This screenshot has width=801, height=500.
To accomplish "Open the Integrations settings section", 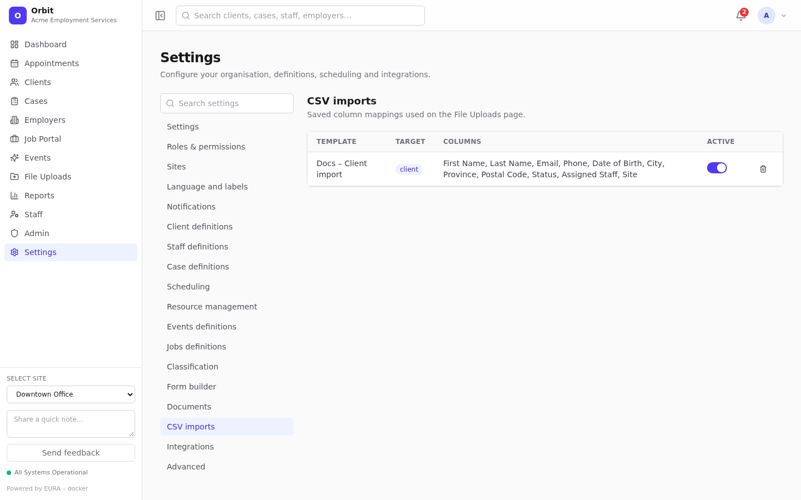I will 227,447.
